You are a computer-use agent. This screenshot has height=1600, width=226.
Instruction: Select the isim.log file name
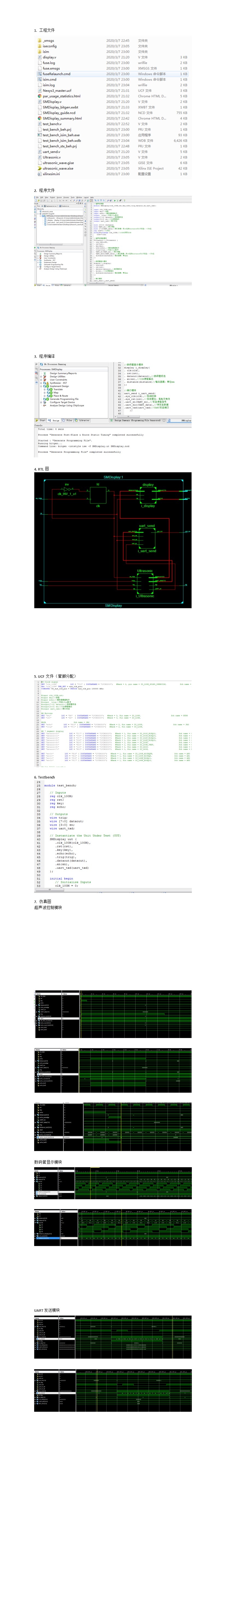pyautogui.click(x=48, y=85)
